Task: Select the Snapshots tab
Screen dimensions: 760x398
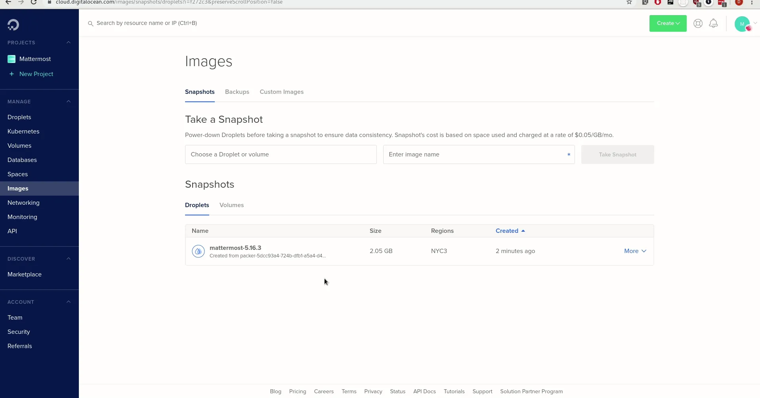Action: point(200,92)
